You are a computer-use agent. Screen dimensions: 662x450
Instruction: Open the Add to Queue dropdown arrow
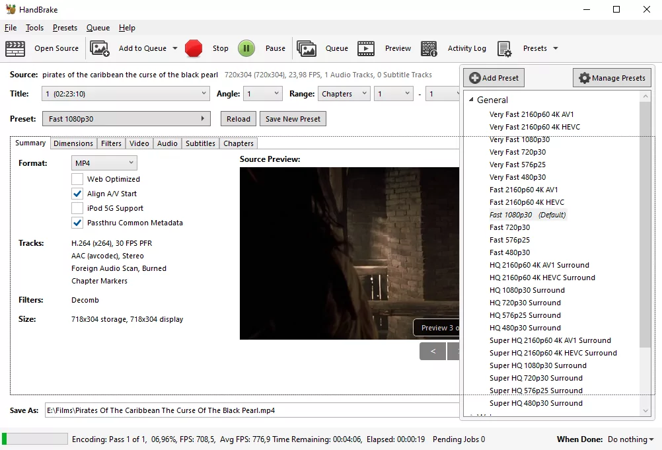coord(175,48)
